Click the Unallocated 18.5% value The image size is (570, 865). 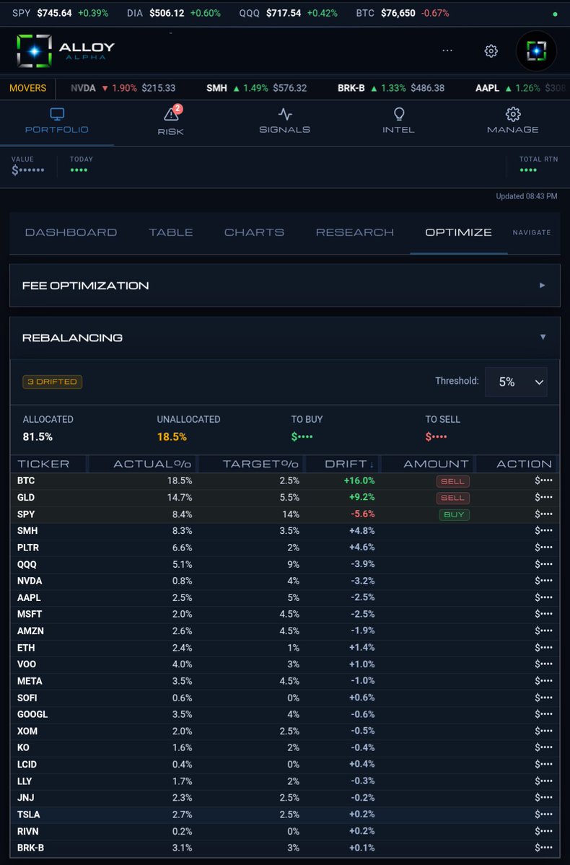point(172,437)
